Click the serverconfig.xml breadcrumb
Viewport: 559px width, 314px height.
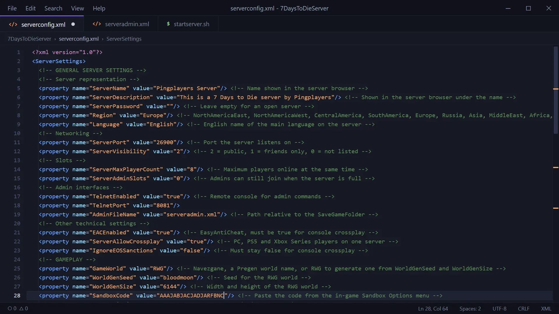(x=79, y=39)
